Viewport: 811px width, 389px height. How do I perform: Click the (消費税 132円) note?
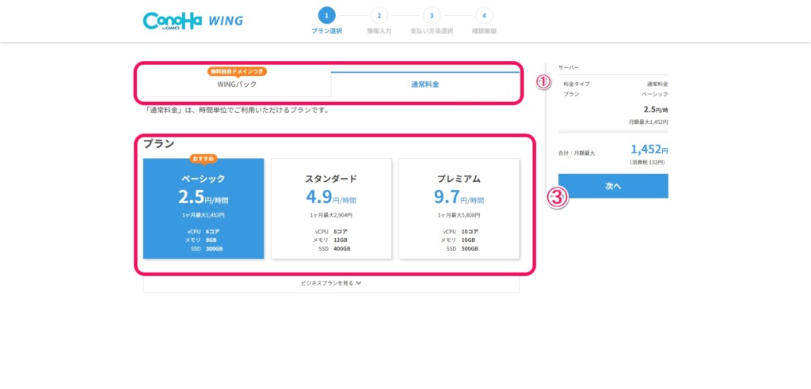pyautogui.click(x=649, y=162)
